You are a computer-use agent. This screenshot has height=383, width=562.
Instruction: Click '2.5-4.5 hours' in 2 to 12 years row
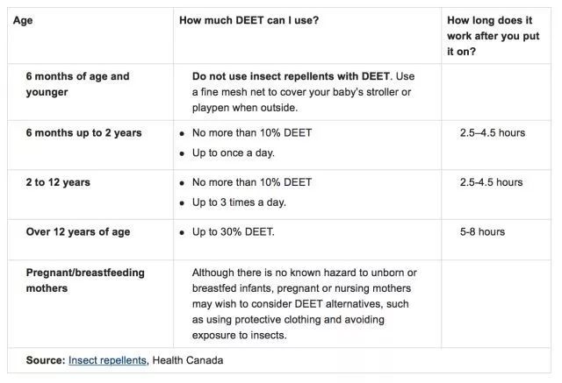tap(491, 182)
